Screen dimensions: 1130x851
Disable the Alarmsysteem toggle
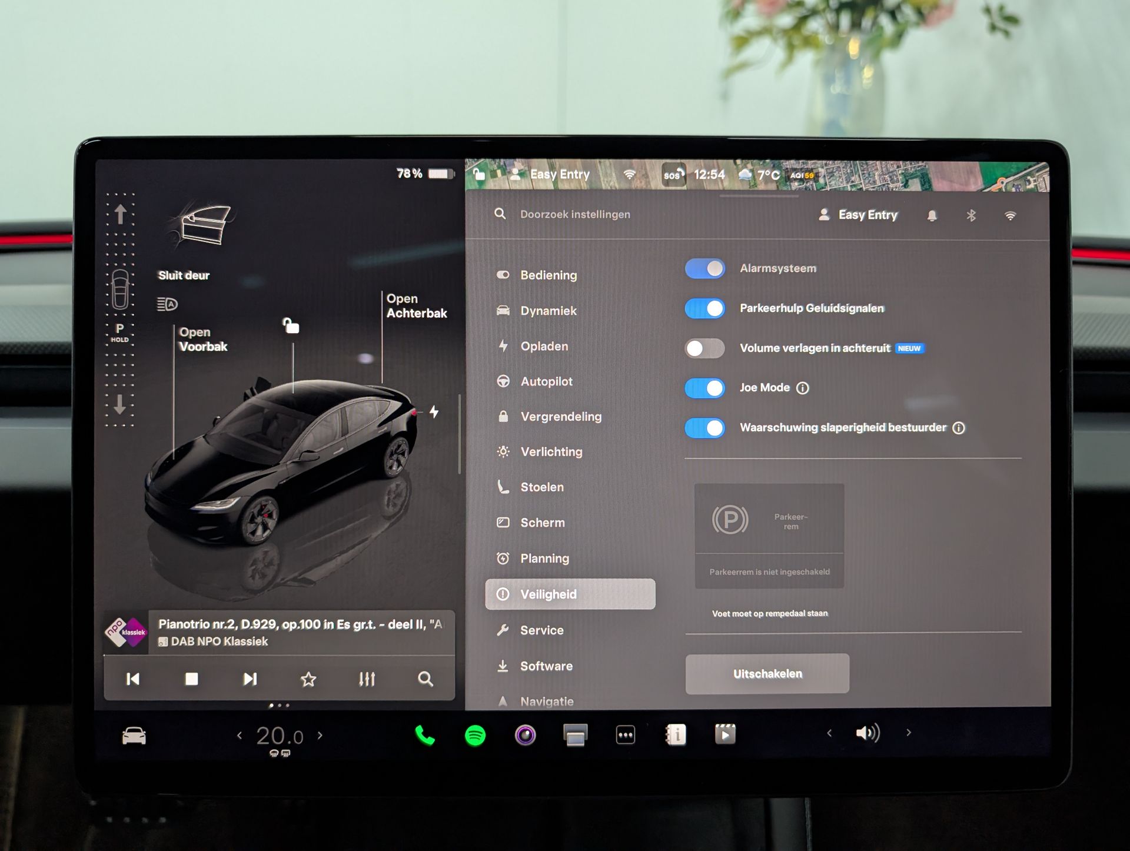click(x=704, y=268)
